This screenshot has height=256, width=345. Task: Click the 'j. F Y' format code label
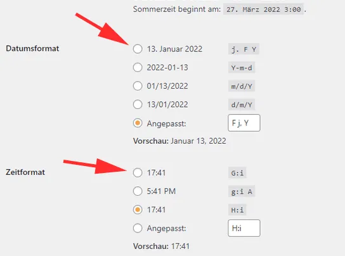[x=244, y=49]
